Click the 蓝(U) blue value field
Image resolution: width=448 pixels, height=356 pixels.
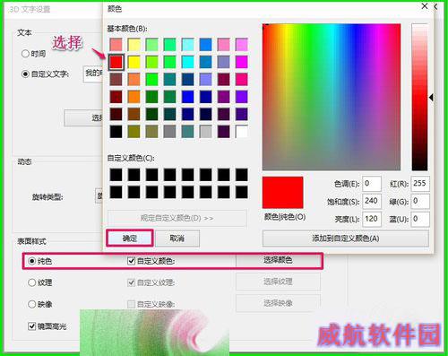click(420, 219)
